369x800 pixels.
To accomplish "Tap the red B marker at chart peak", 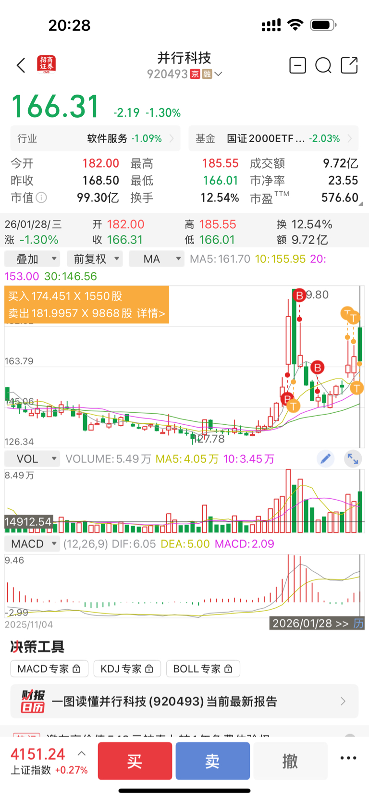I will pos(299,295).
